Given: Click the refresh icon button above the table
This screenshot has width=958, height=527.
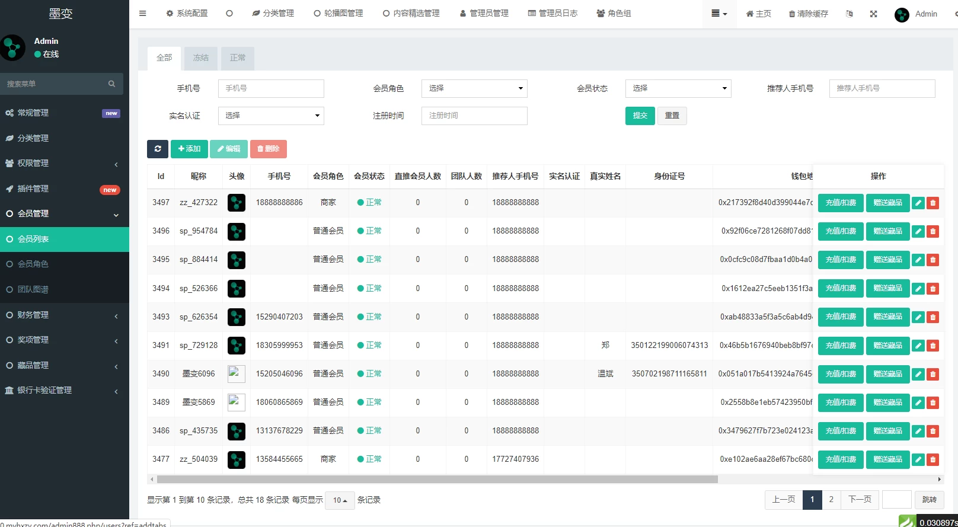Looking at the screenshot, I should (x=158, y=149).
